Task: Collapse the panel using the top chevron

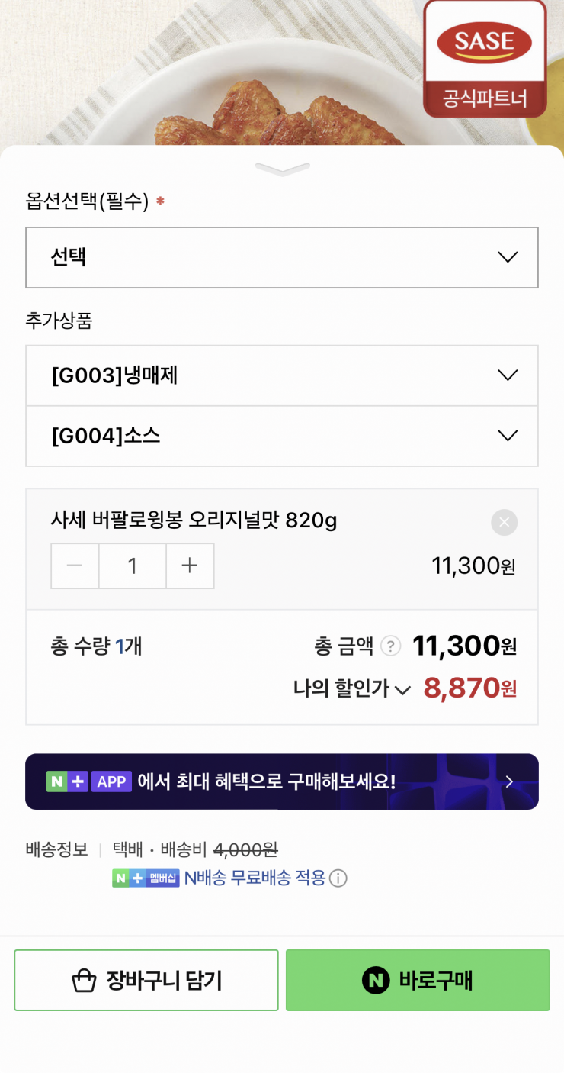Action: tap(282, 169)
